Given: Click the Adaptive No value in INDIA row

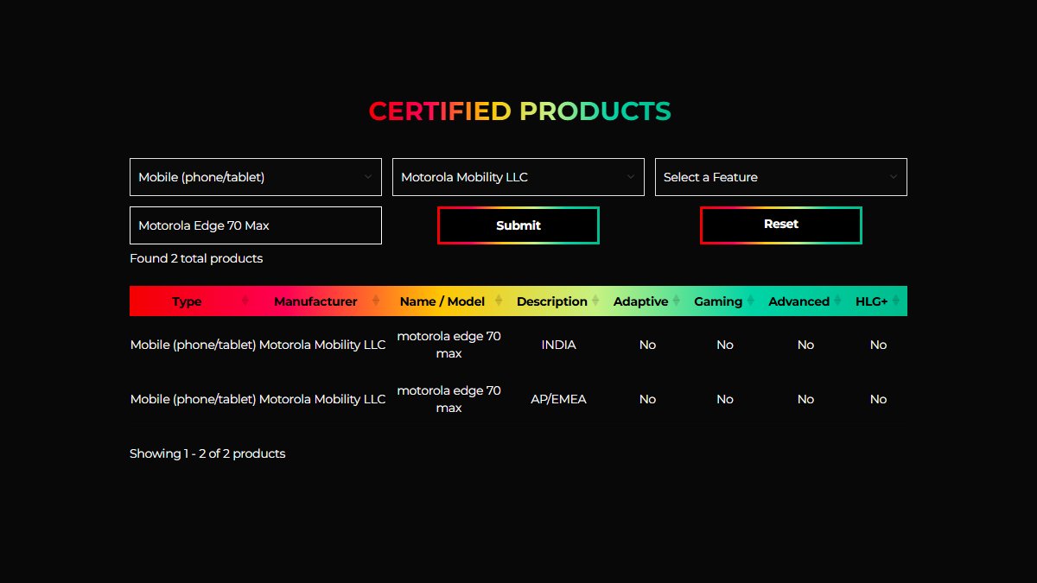Looking at the screenshot, I should click(x=647, y=345).
